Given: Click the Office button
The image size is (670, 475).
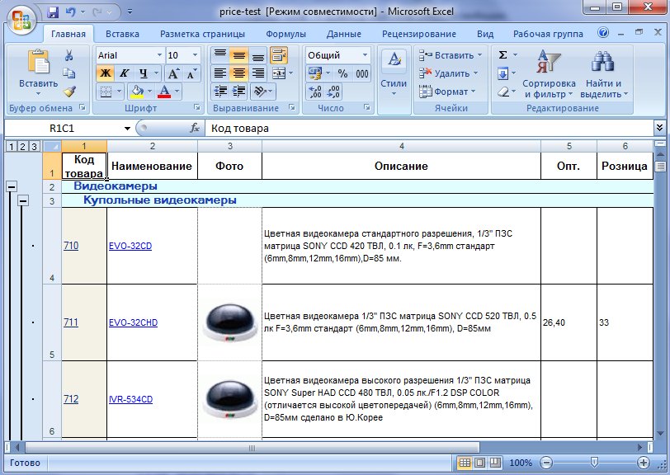Looking at the screenshot, I should point(21,19).
